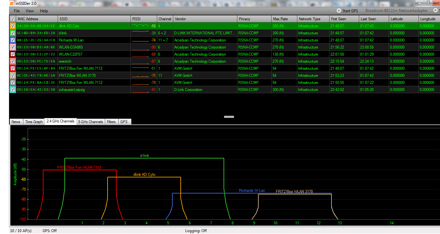Toggle checkbox for weinrich network
Image resolution: width=440 pixels, height=234 pixels.
13,61
